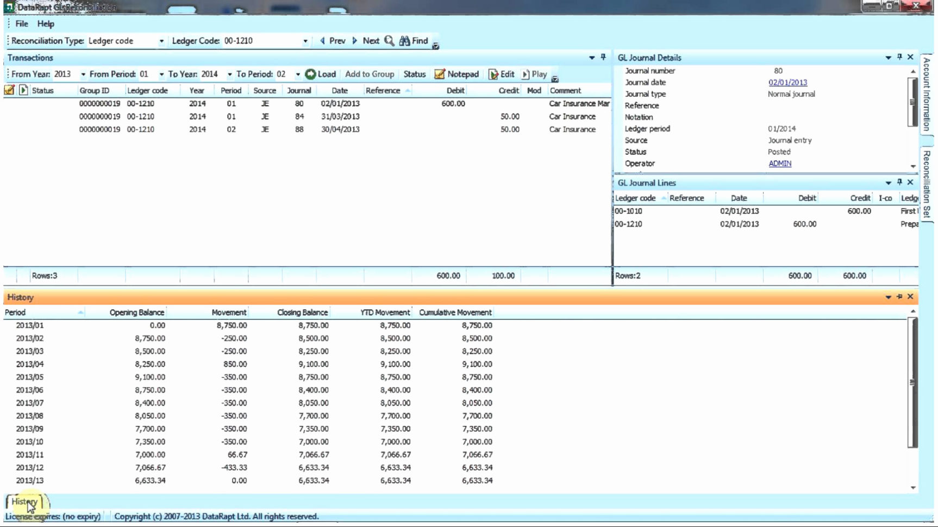Expand the Ledger Code dropdown
Viewport: 938px width, 527px height.
click(305, 41)
